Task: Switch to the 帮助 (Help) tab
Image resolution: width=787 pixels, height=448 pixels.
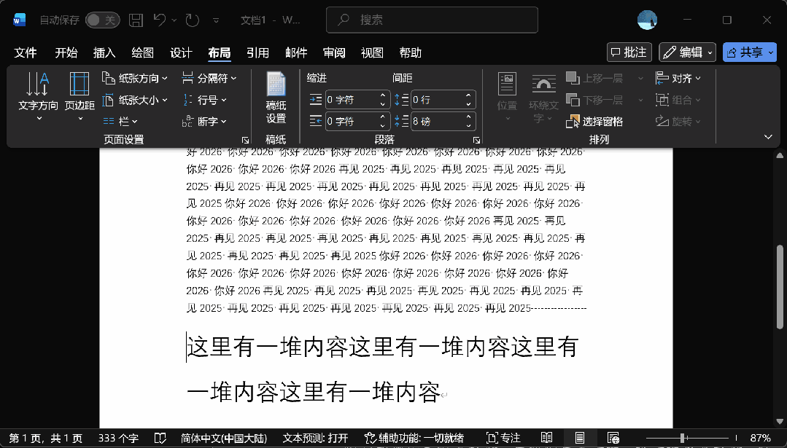Action: [x=411, y=52]
